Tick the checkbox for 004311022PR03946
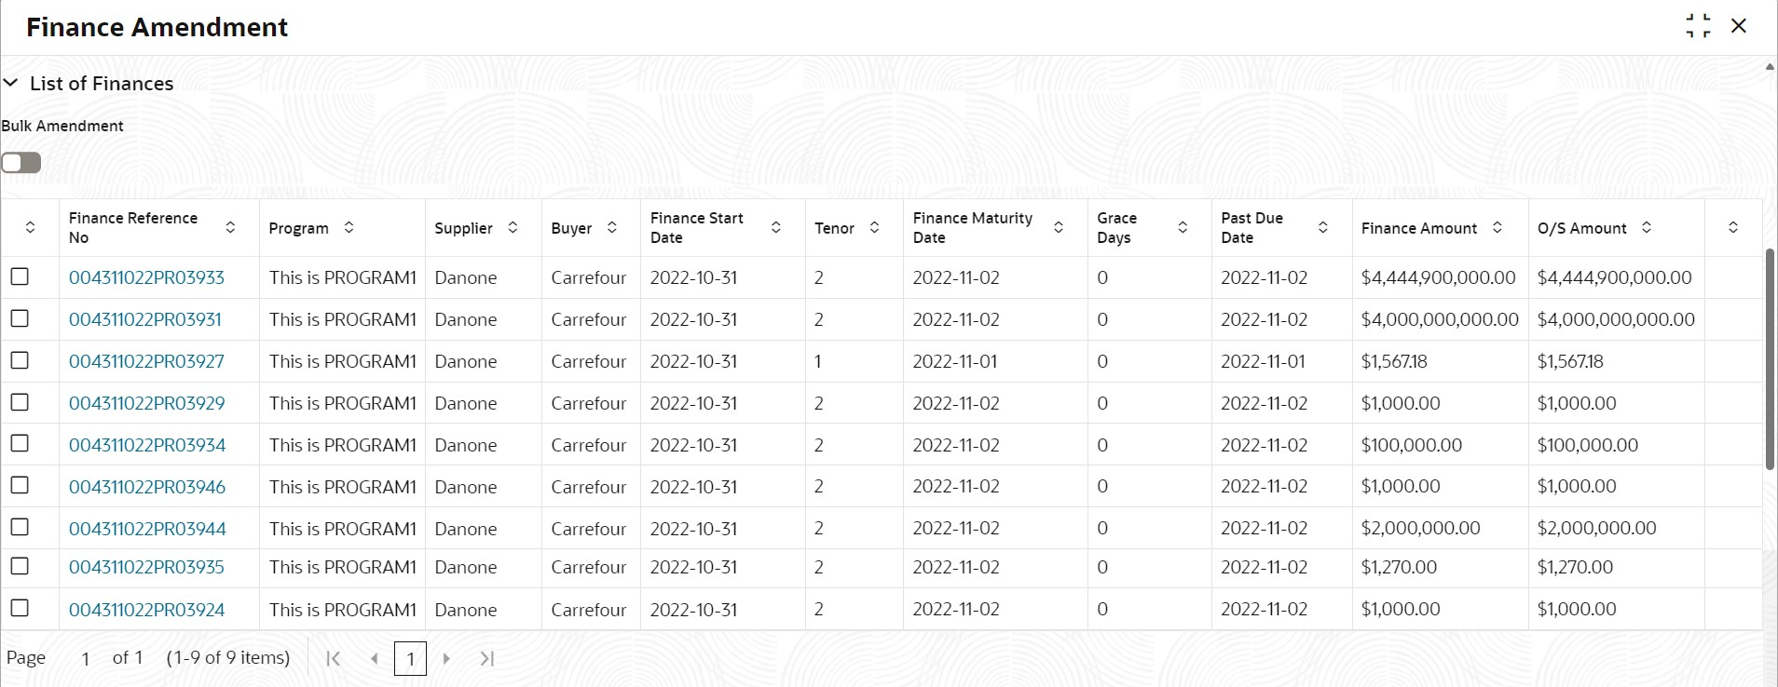The width and height of the screenshot is (1778, 687). [20, 485]
